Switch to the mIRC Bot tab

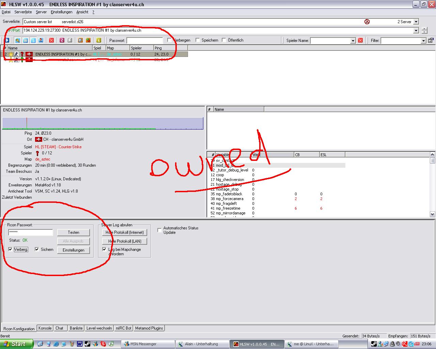pos(124,328)
